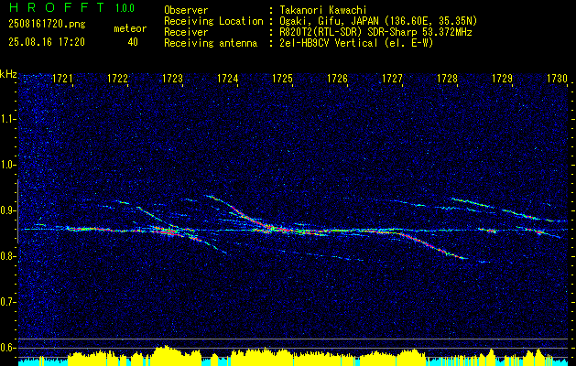
Task: Click the 1726 time axis marker
Action: [x=338, y=79]
